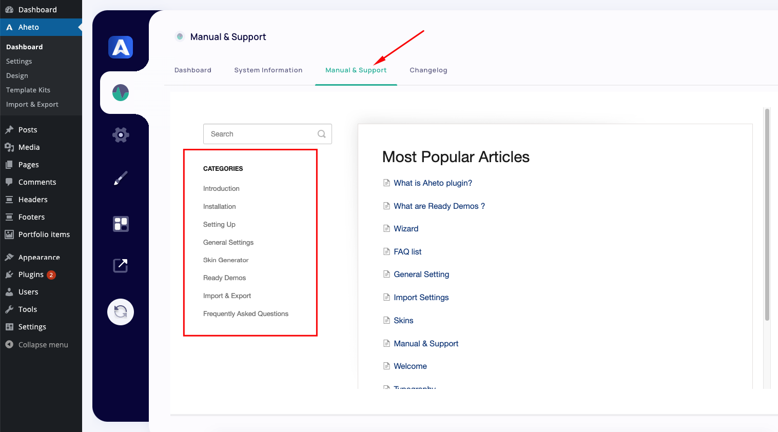
Task: Click the Appearance paintbrush icon
Action: [x=9, y=257]
